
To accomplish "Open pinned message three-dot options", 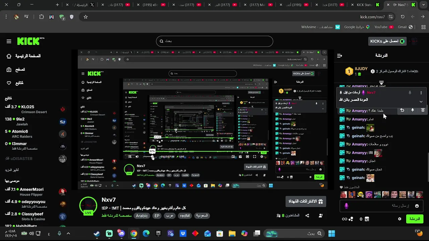I will tap(421, 93).
